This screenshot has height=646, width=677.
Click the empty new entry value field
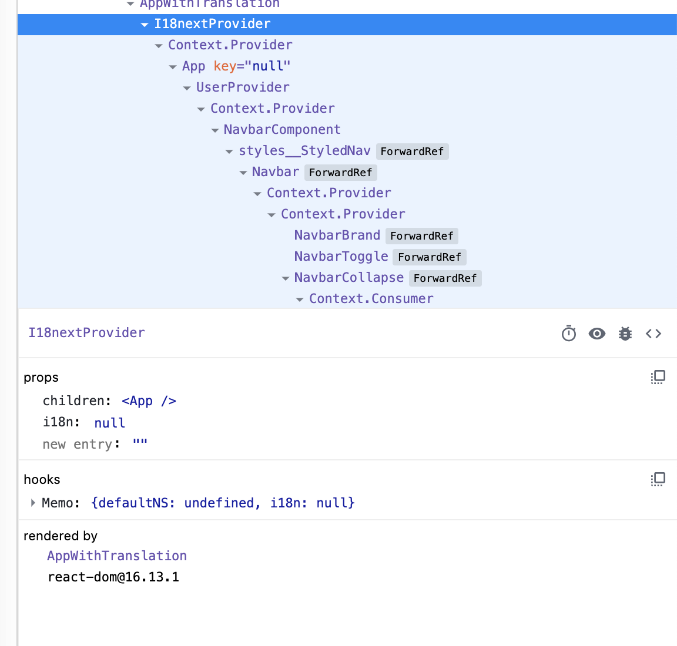pyautogui.click(x=140, y=443)
